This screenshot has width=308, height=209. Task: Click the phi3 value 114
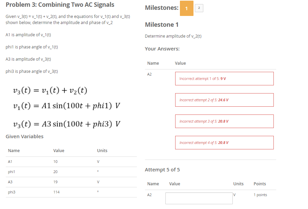57,192
